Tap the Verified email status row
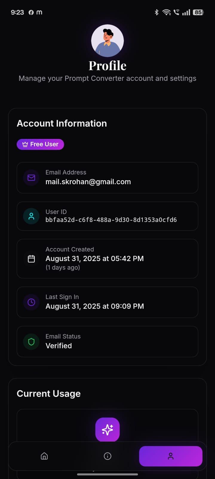215x479 pixels. tap(107, 342)
